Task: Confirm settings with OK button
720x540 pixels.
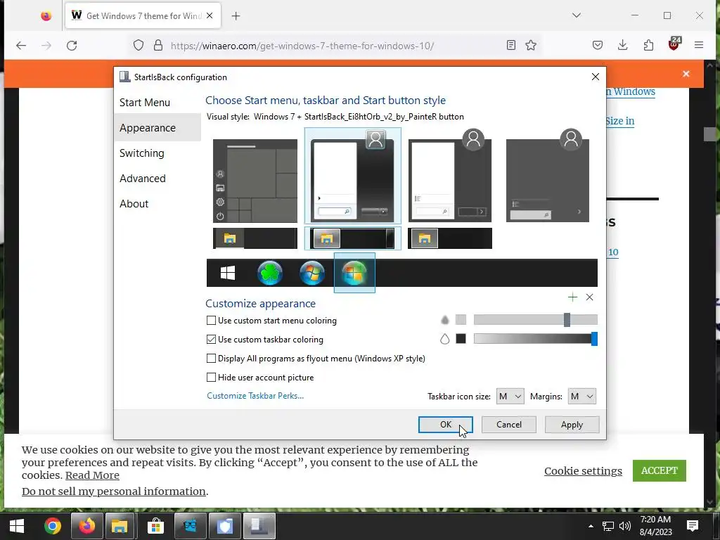Action: coord(445,424)
